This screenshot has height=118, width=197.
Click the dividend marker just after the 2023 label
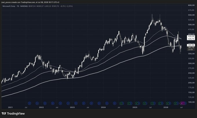76,103
